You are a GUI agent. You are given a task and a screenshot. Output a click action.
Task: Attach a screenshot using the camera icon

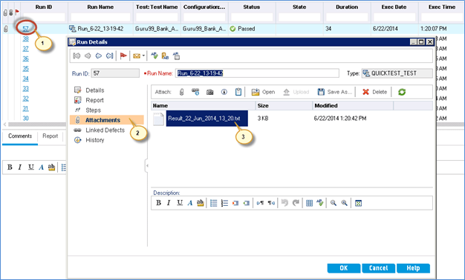pyautogui.click(x=210, y=93)
